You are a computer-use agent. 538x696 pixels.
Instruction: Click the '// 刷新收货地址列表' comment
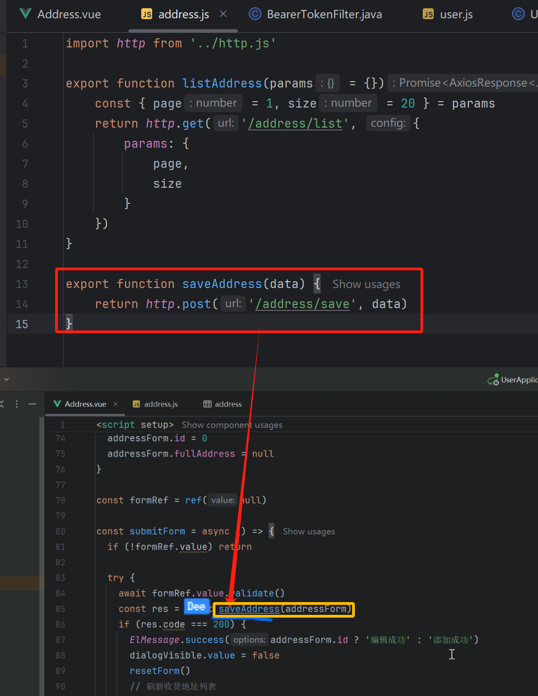coord(173,686)
